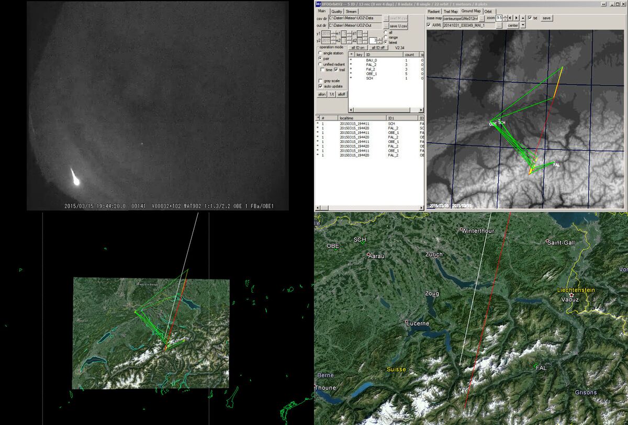Uncheck the auto update checkbox

[x=320, y=86]
